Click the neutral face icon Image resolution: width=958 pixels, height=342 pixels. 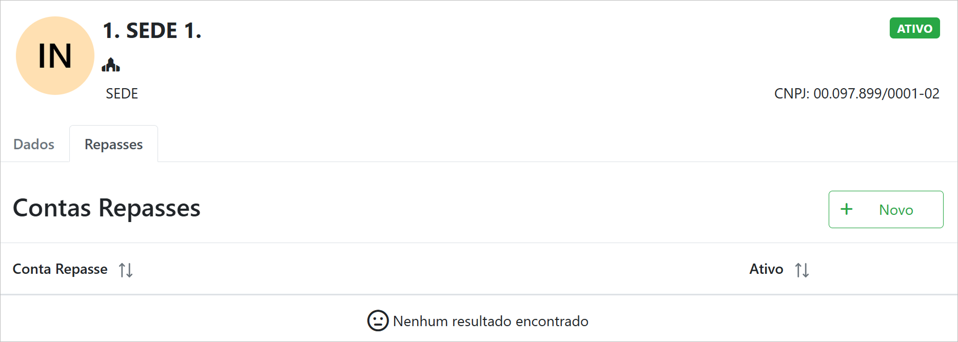(x=378, y=321)
